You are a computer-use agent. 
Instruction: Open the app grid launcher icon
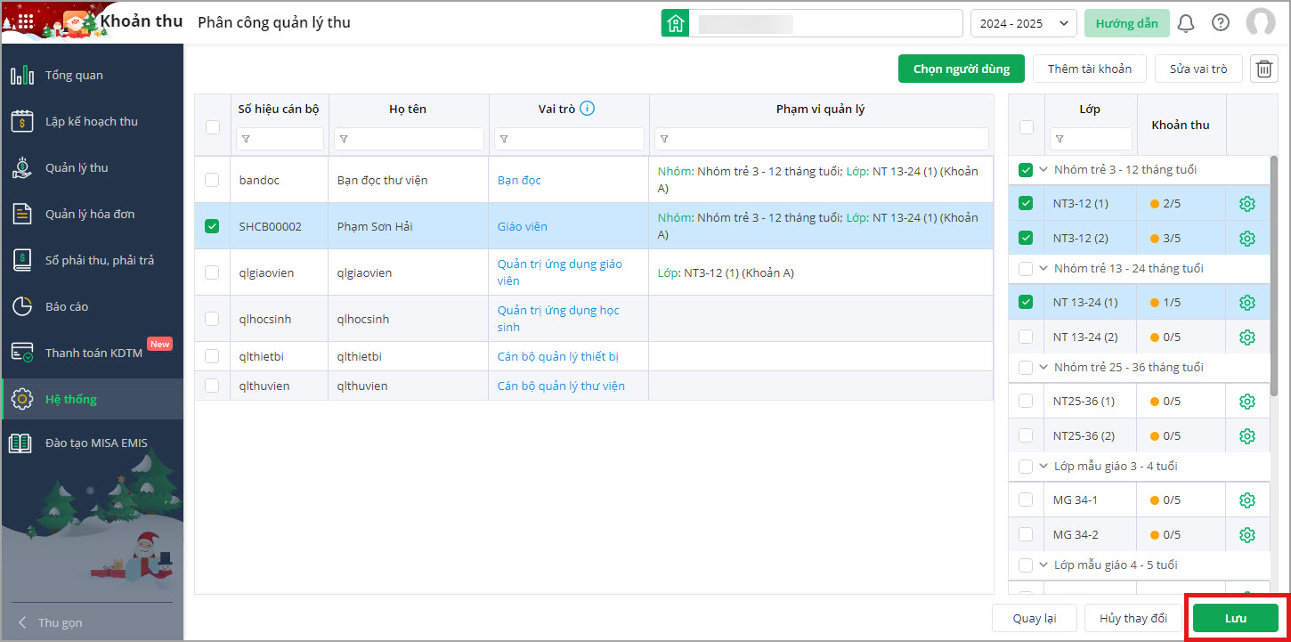tap(25, 22)
